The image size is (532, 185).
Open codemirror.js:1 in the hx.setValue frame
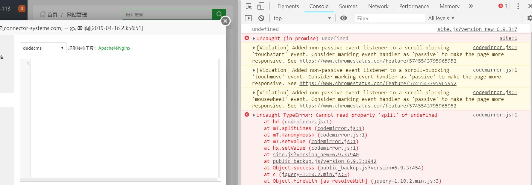(x=334, y=148)
